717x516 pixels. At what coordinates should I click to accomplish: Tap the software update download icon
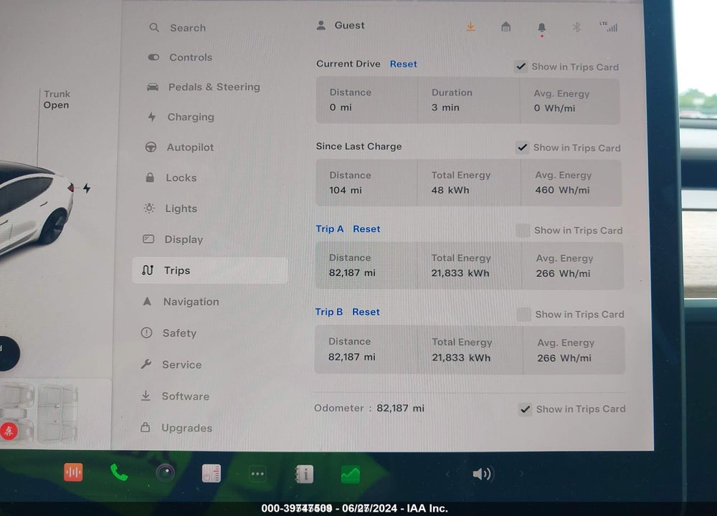tap(470, 27)
